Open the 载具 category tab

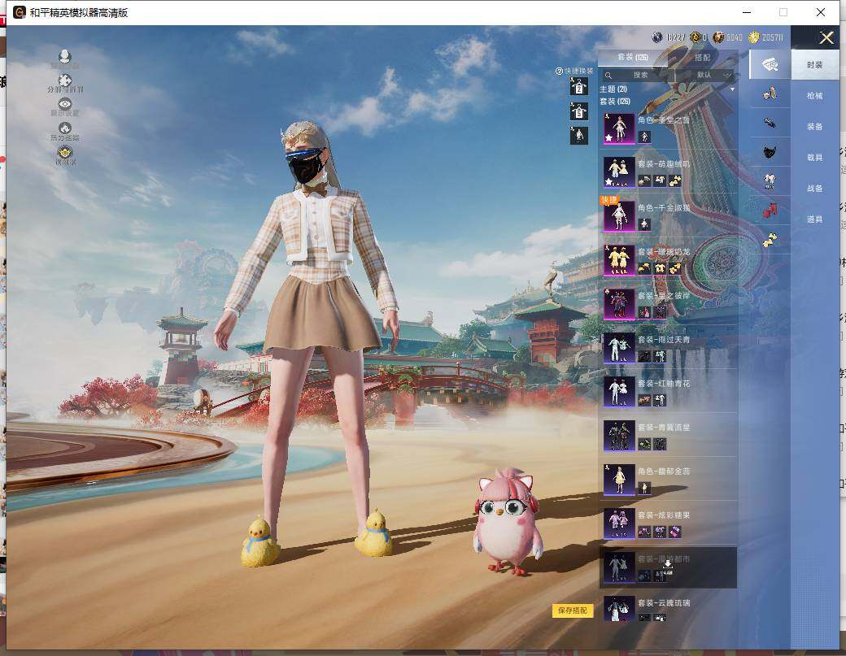click(815, 158)
